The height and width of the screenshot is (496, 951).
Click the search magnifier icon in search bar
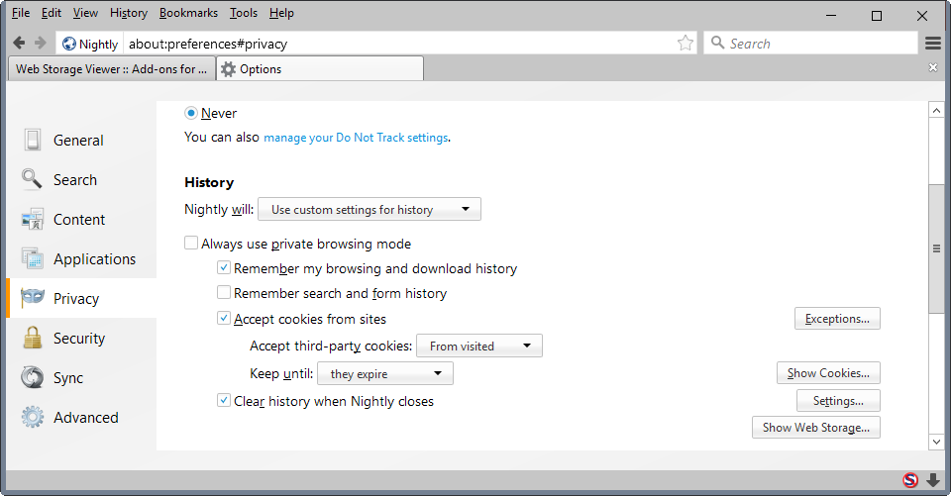tap(717, 43)
